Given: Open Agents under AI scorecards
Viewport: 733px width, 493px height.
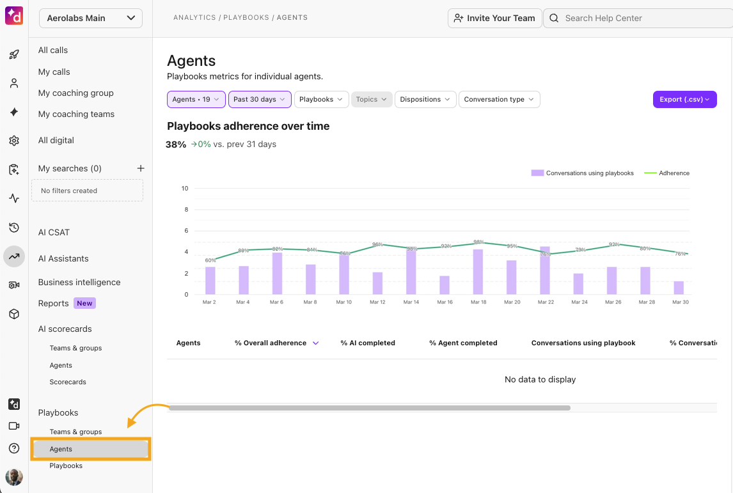Looking at the screenshot, I should point(61,365).
